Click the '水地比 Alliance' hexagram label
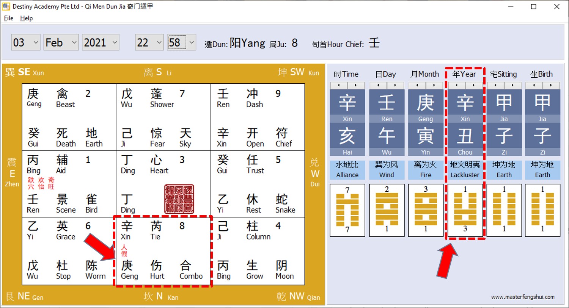The width and height of the screenshot is (569, 308). coord(347,170)
